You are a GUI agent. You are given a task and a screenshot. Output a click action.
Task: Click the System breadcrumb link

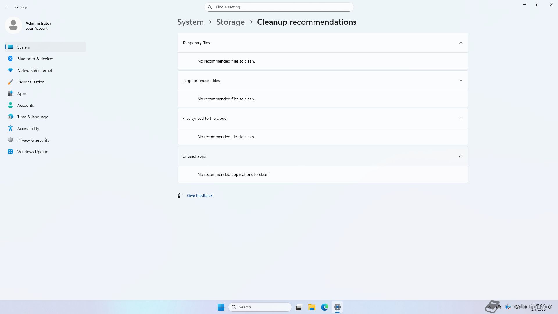click(x=190, y=22)
